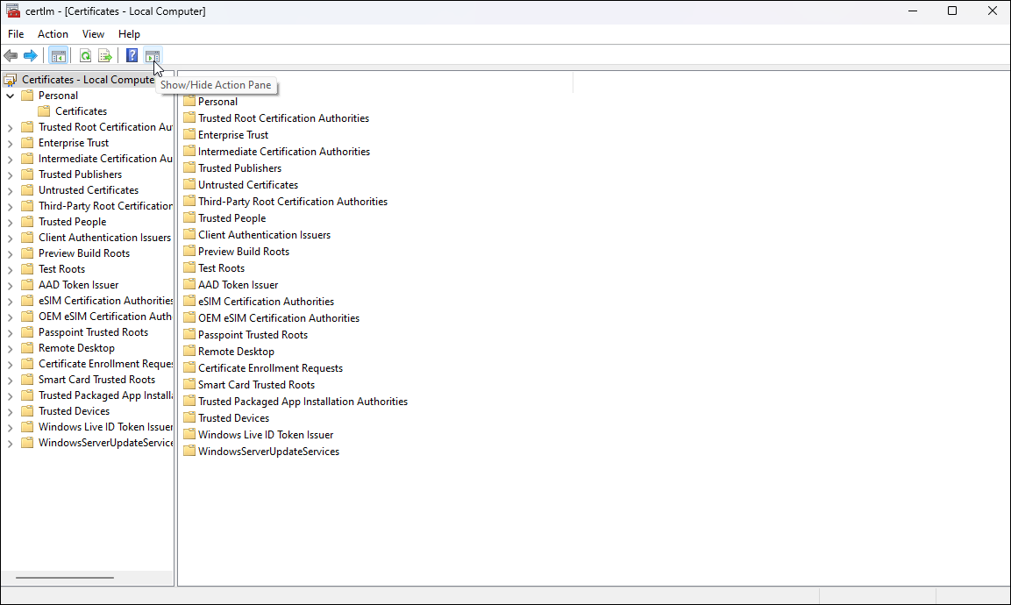
Task: Select WindowsServerUpdateServices in the results pane
Action: click(x=268, y=451)
